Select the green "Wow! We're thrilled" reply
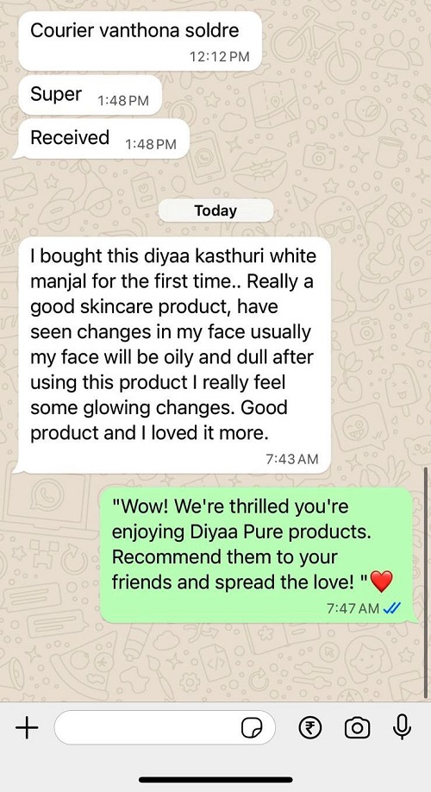The image size is (431, 792). pos(259,555)
